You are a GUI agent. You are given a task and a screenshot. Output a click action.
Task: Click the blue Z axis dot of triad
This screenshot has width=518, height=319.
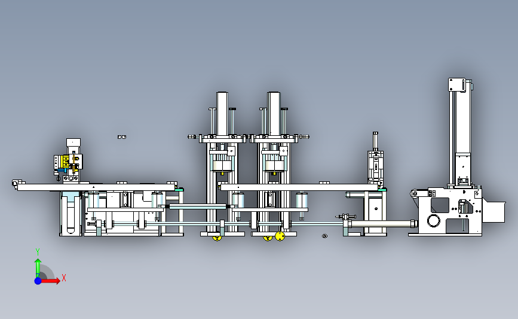point(38,281)
